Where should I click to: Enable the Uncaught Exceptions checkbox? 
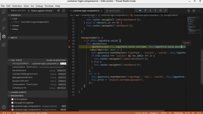[12, 103]
